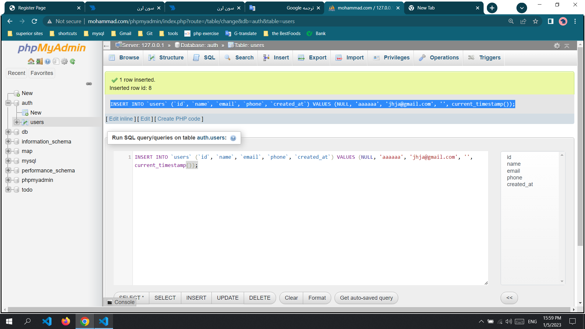585x329 pixels.
Task: Click the Format button
Action: (x=317, y=298)
